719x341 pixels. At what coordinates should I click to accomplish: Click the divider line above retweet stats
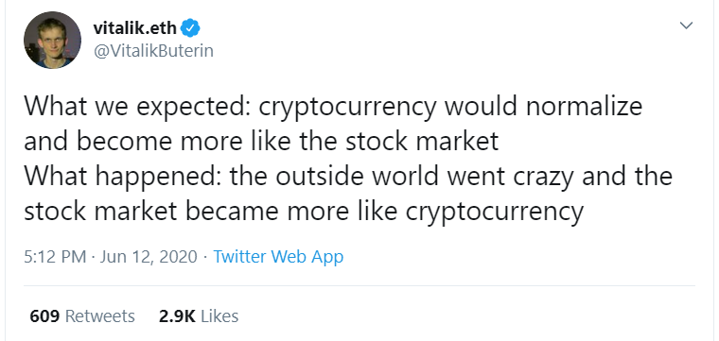(359, 285)
